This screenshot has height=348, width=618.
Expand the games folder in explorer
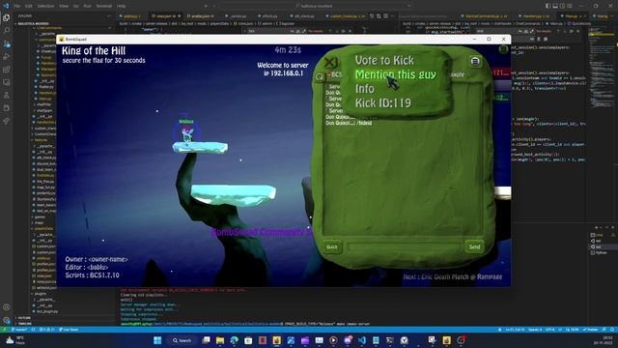pyautogui.click(x=40, y=217)
